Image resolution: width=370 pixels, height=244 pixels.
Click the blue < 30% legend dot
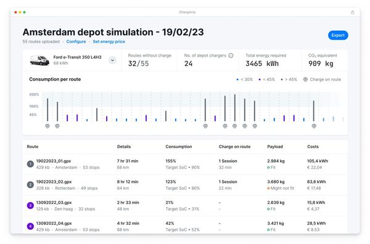coord(237,79)
